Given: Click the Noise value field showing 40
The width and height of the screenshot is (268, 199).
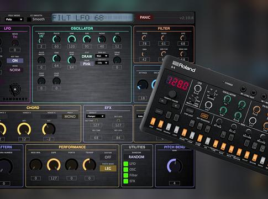Looking at the screenshot, I should click(x=102, y=46).
